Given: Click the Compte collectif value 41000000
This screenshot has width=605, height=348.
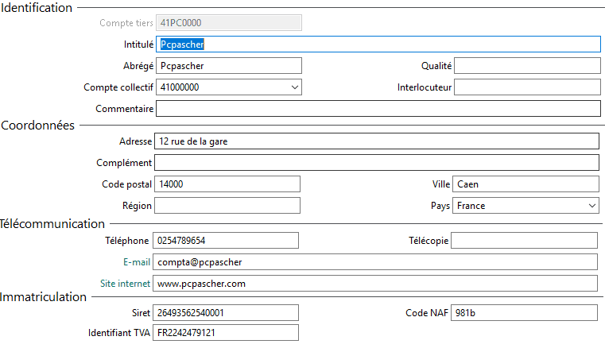Looking at the screenshot, I should point(180,87).
